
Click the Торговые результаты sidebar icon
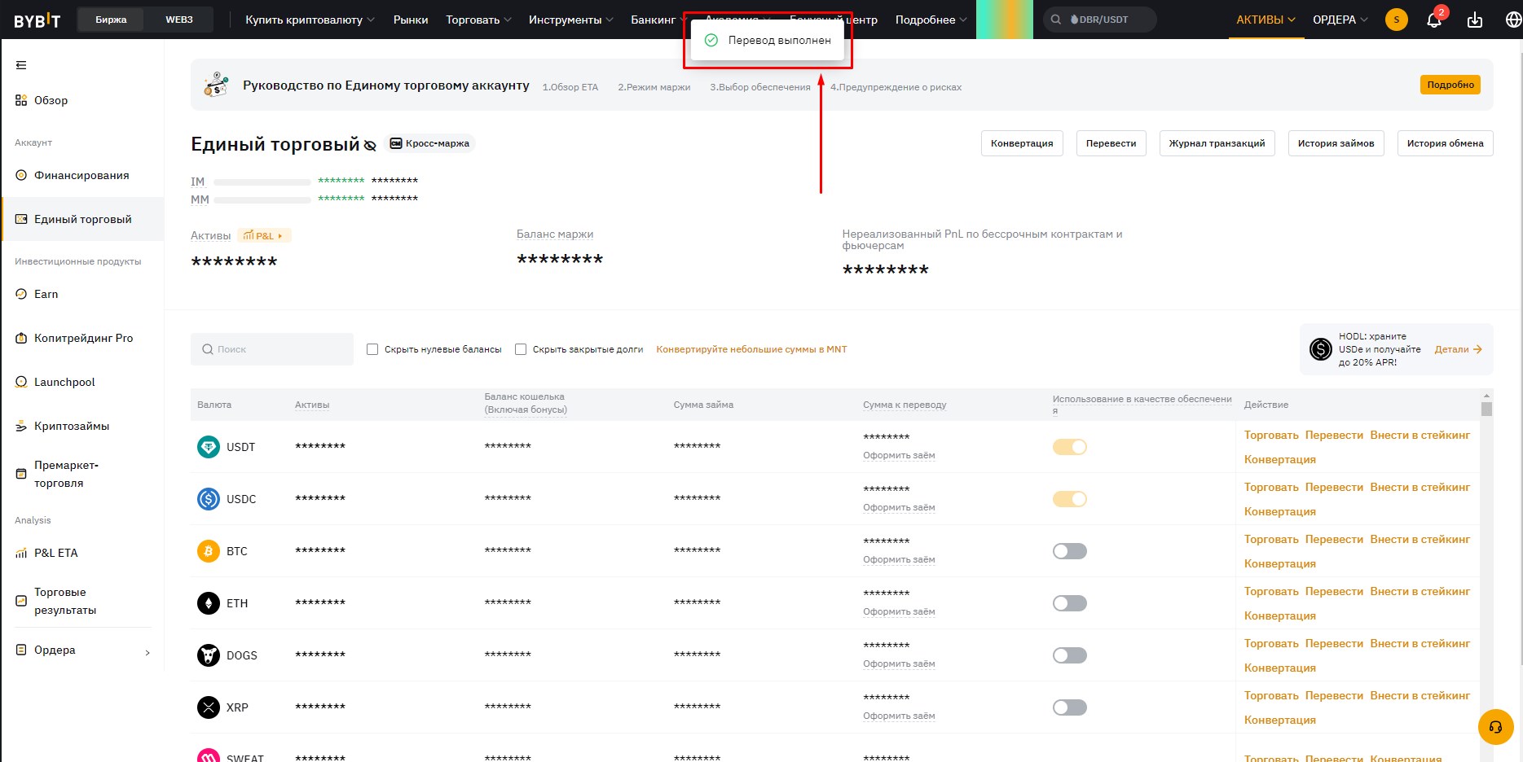(21, 601)
